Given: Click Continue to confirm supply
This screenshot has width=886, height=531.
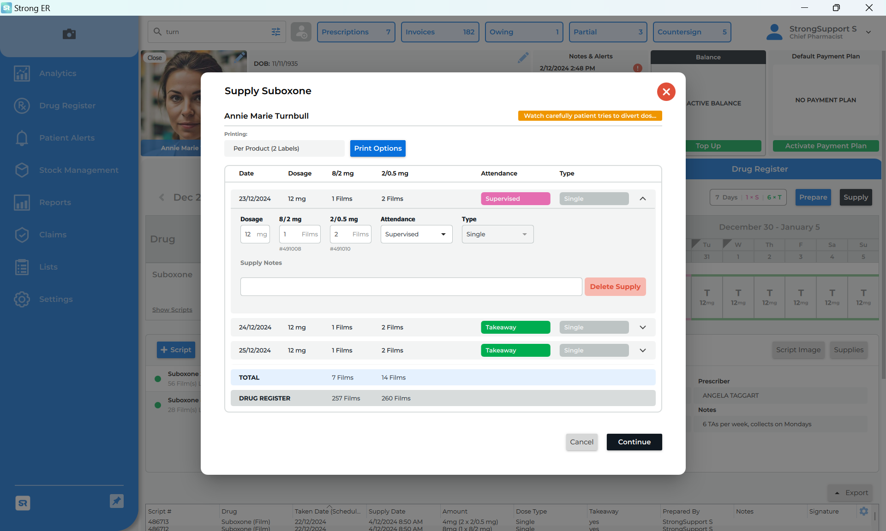Looking at the screenshot, I should point(634,442).
